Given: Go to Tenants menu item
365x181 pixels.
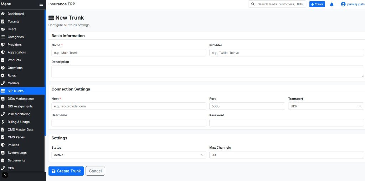Looking at the screenshot, I should (22, 21).
